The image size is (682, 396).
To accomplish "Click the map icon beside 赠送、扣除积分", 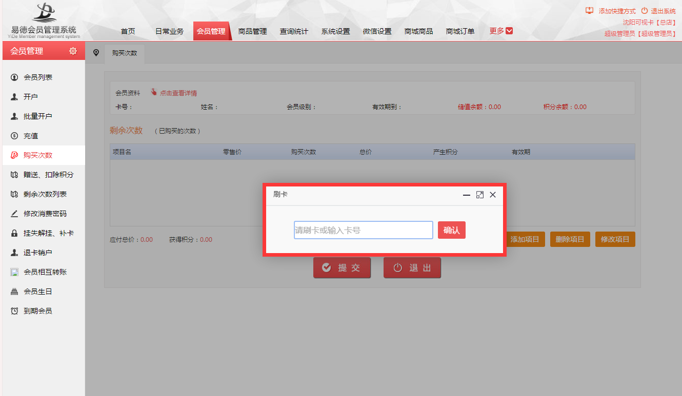I will tap(14, 175).
